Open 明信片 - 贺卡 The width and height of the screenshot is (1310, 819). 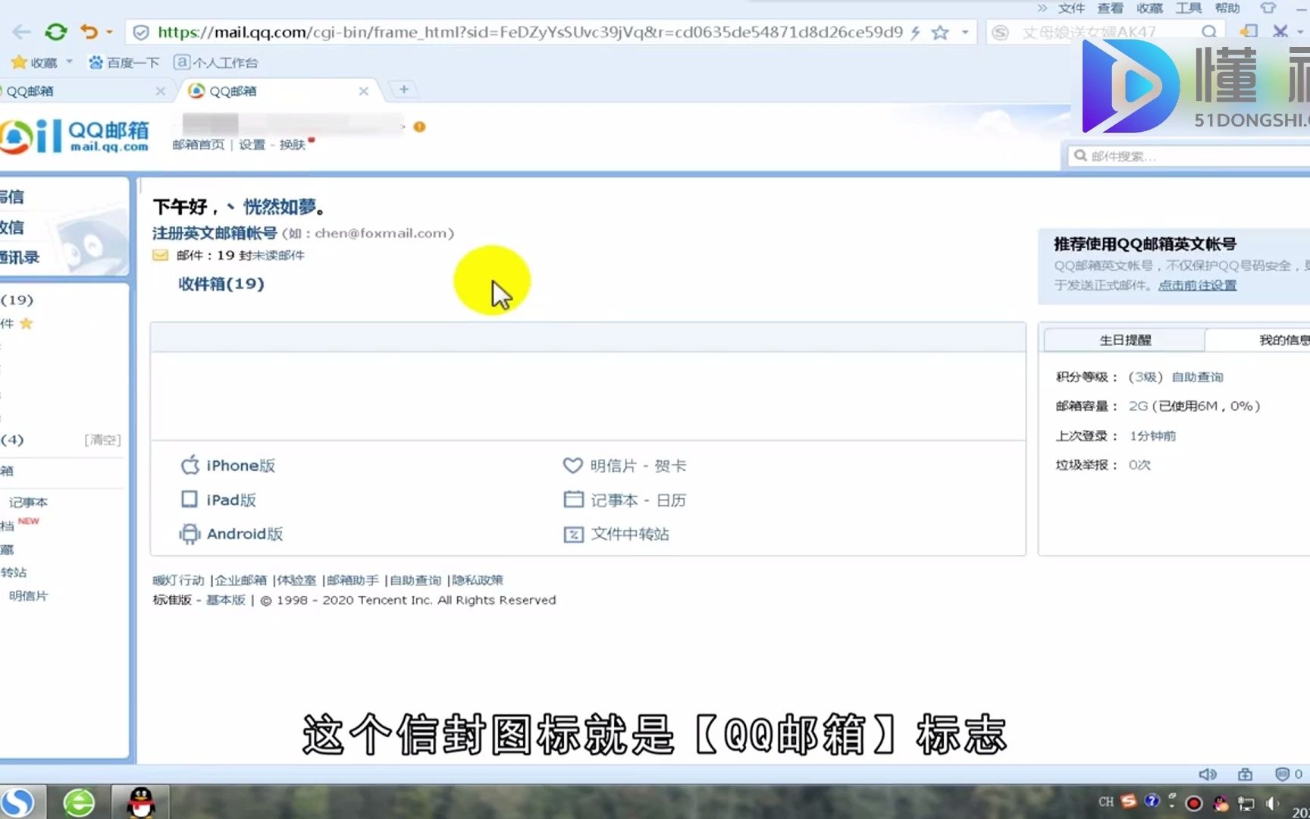[625, 466]
